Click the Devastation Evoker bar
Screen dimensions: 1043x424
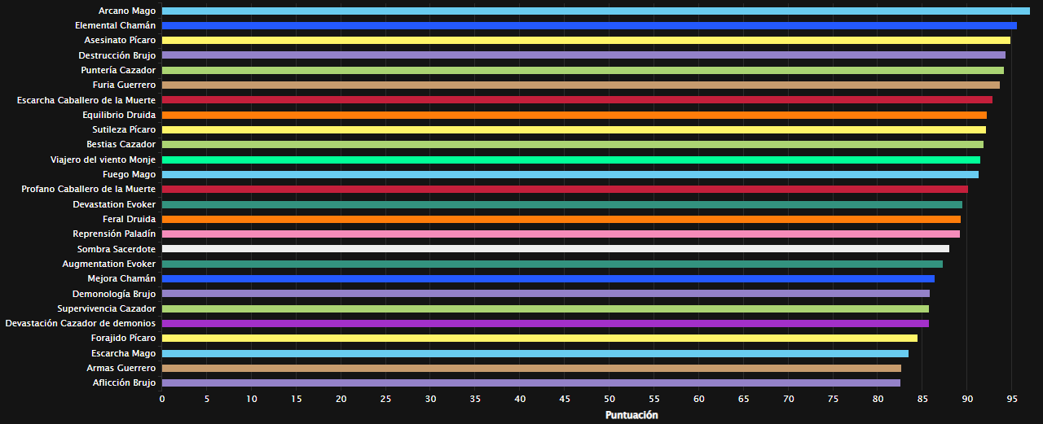point(561,205)
